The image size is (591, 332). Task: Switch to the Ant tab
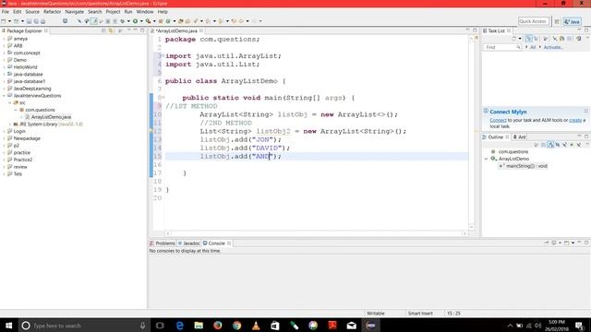[519, 137]
